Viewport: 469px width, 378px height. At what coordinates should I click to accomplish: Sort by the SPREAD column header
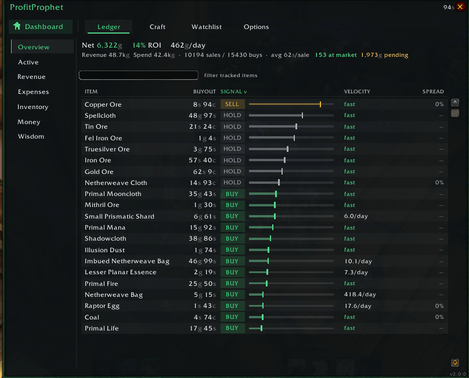(433, 92)
